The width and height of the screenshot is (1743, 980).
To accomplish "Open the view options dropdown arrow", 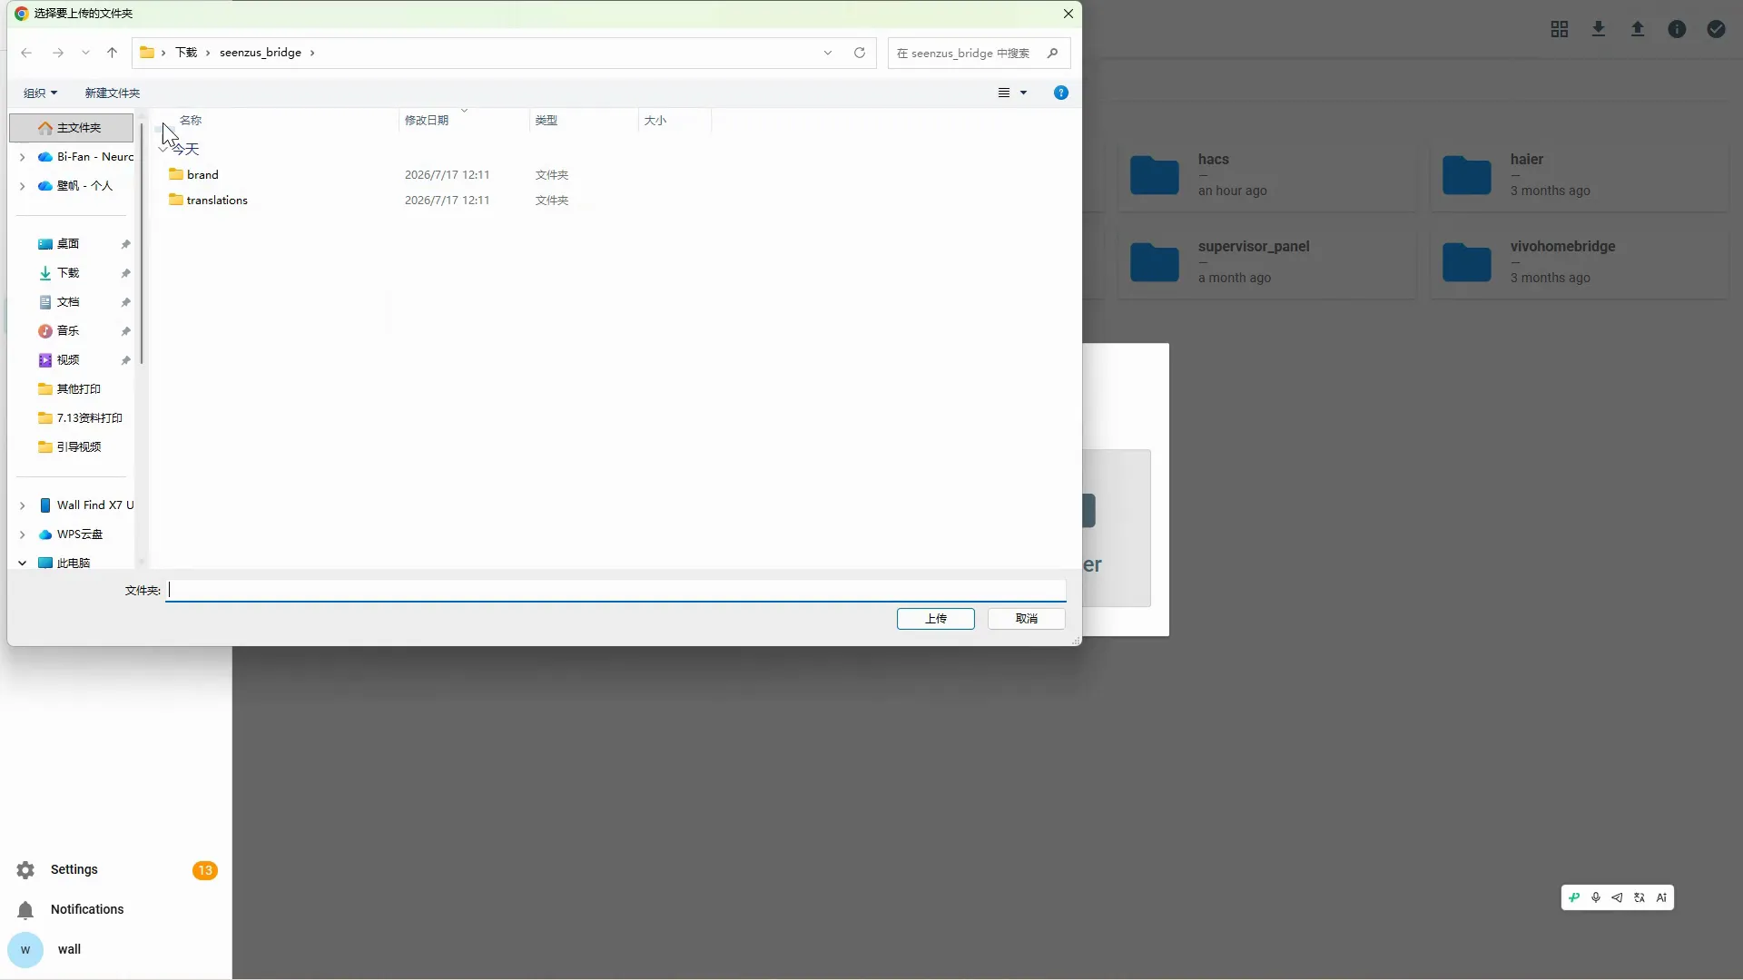I will click(1023, 93).
